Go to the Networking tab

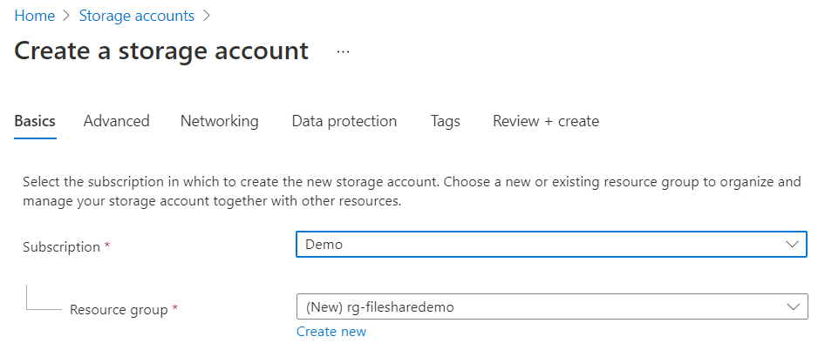point(219,121)
